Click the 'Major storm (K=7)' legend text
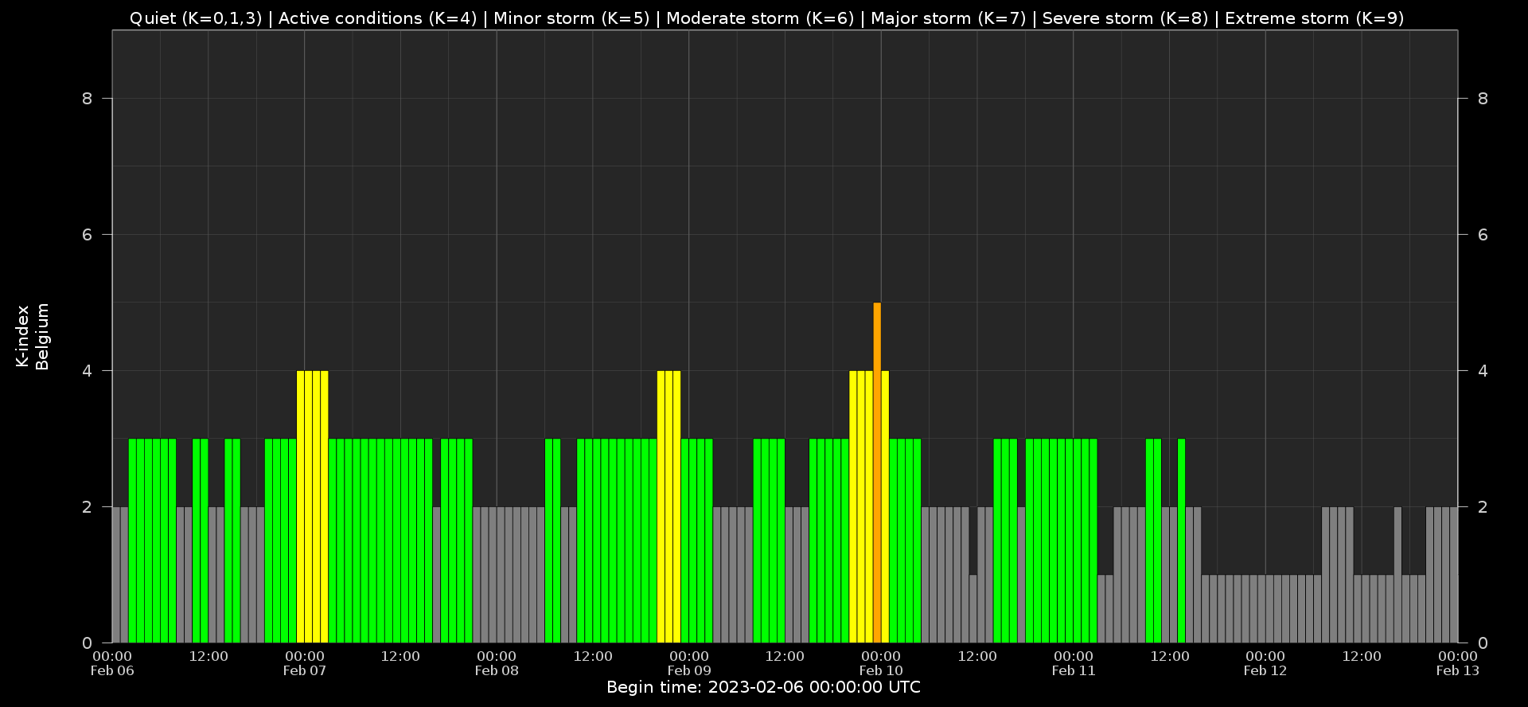The height and width of the screenshot is (707, 1528). click(949, 18)
